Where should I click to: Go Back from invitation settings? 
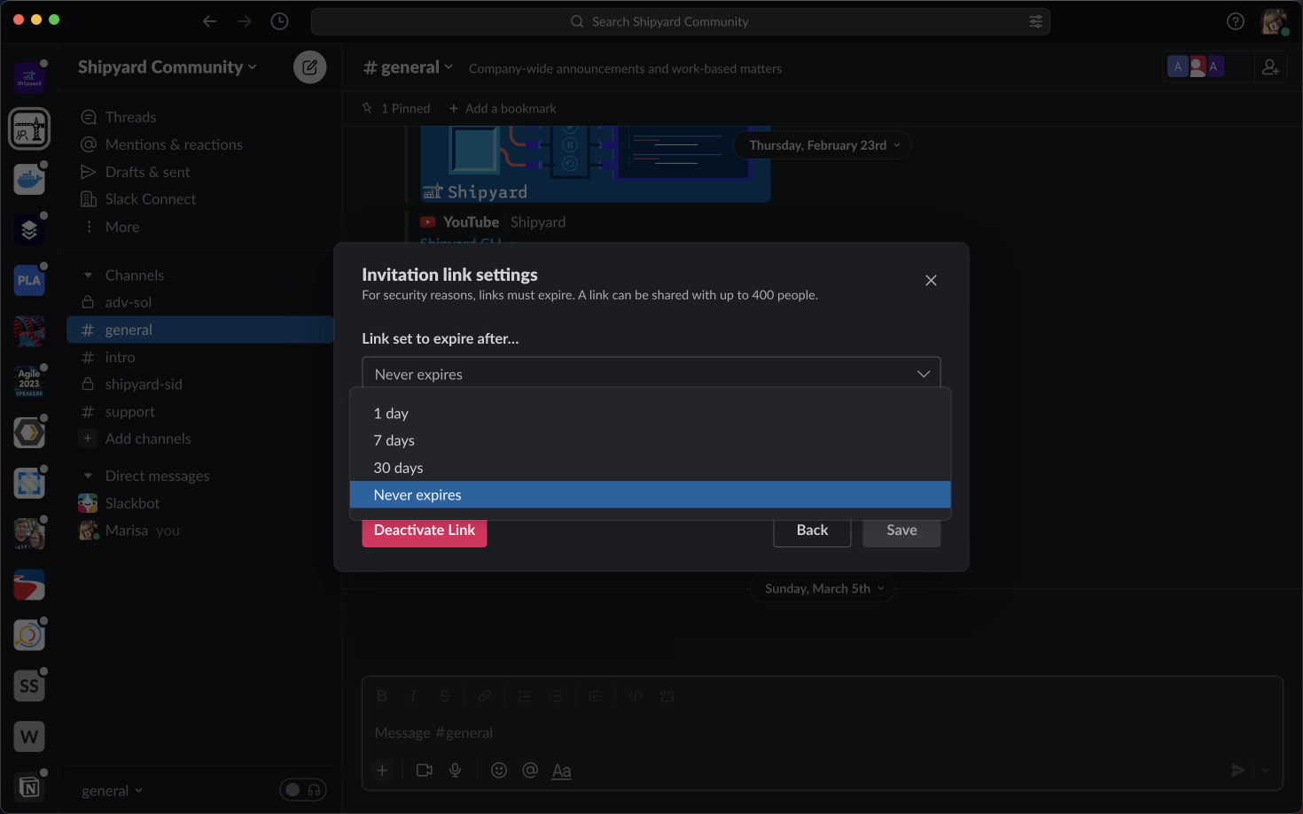[x=812, y=530]
